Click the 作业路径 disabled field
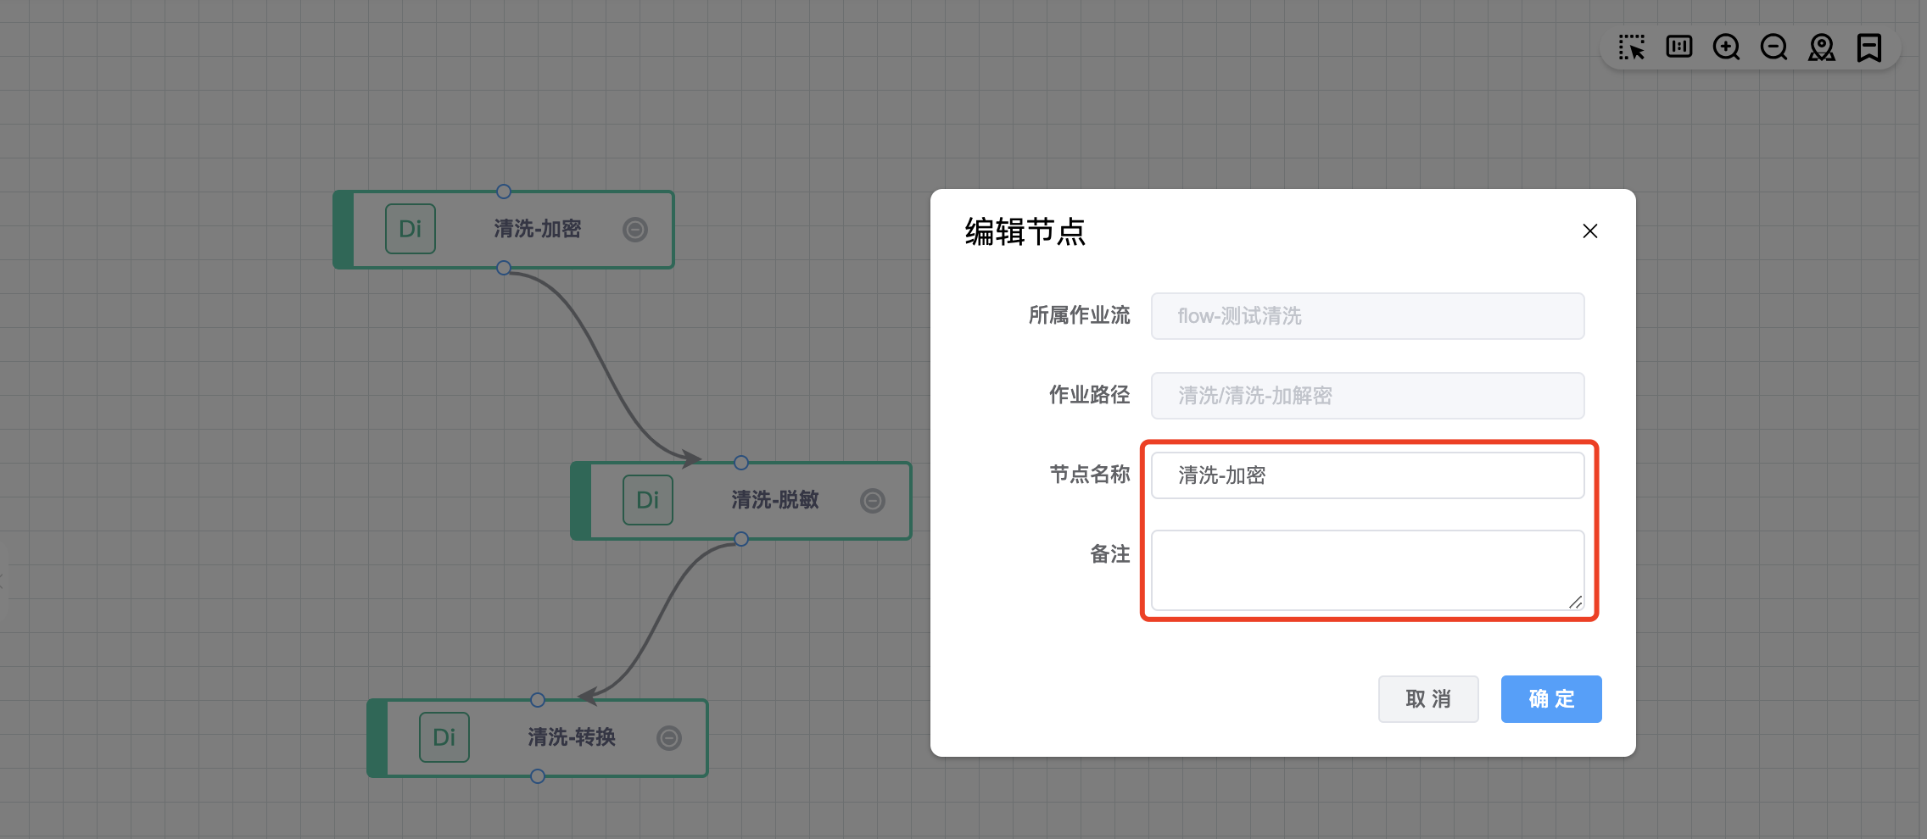 coord(1367,396)
